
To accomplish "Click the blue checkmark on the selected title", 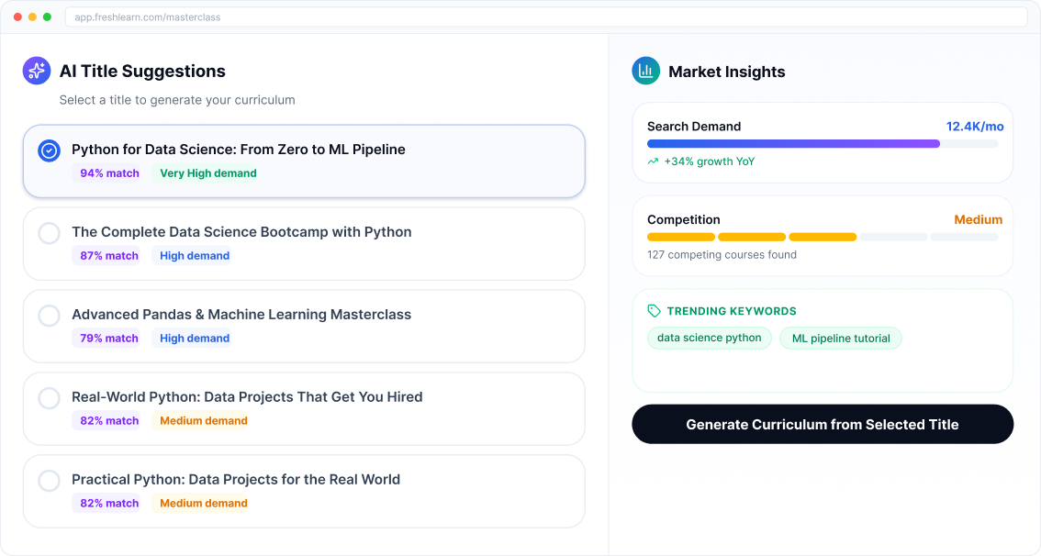I will [x=50, y=150].
